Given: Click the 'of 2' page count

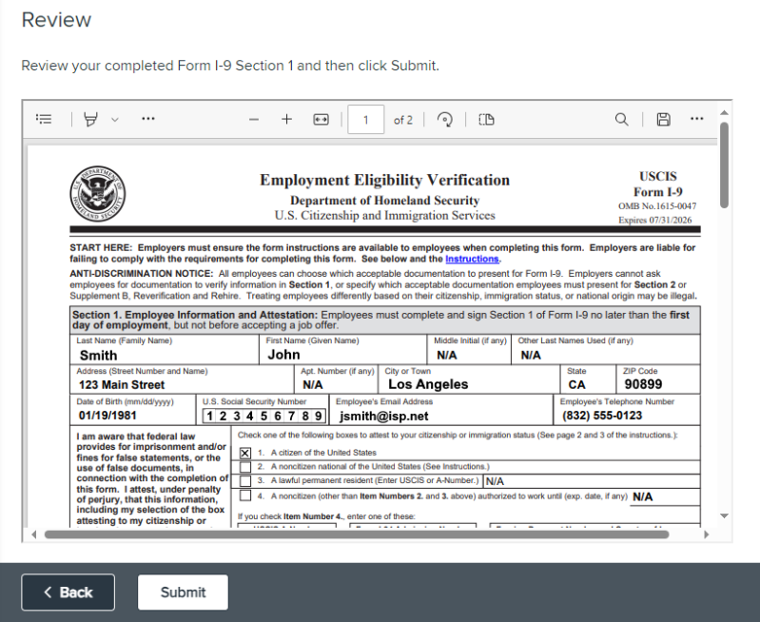Looking at the screenshot, I should point(403,120).
